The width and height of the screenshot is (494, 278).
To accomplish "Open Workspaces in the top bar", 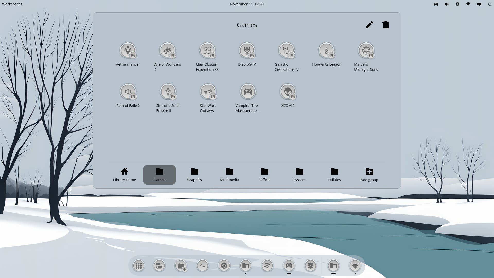I will coord(12,4).
